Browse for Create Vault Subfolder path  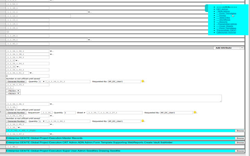240,142
